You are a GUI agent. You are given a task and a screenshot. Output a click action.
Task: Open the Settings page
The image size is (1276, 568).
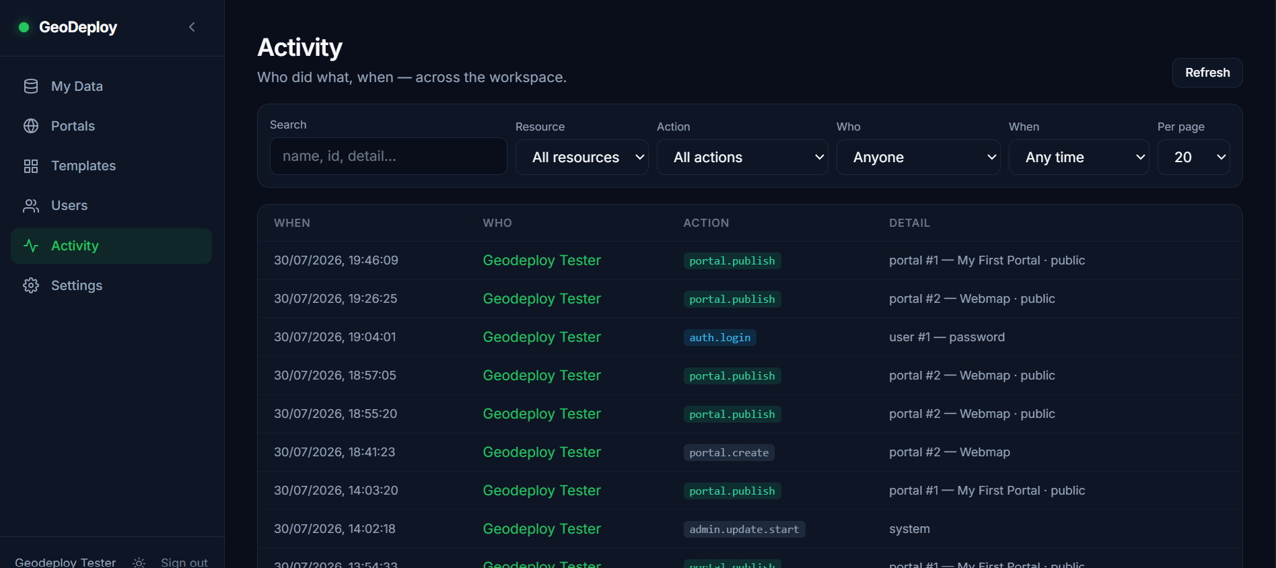pyautogui.click(x=111, y=285)
